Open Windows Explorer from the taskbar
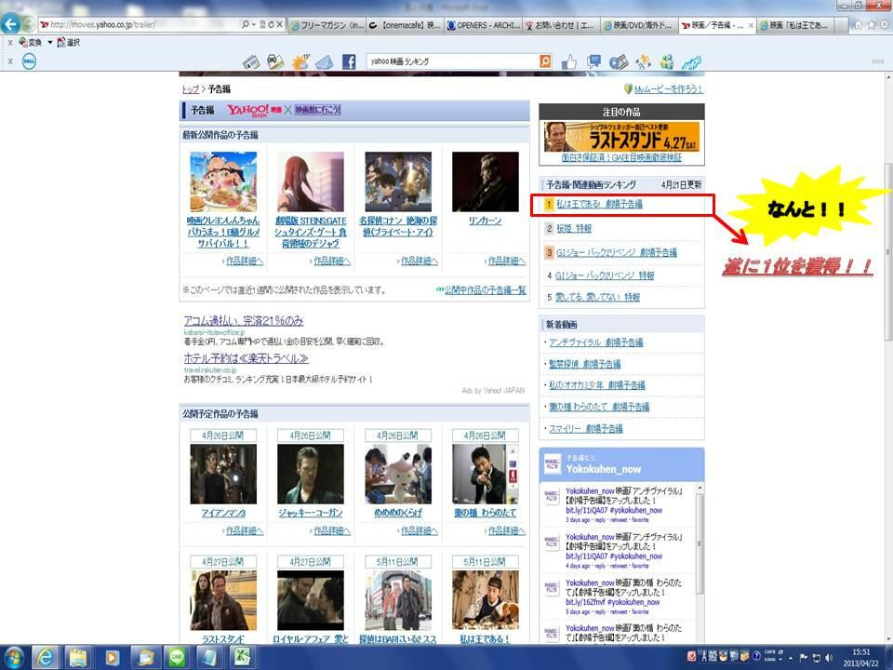The image size is (893, 670). [78, 658]
